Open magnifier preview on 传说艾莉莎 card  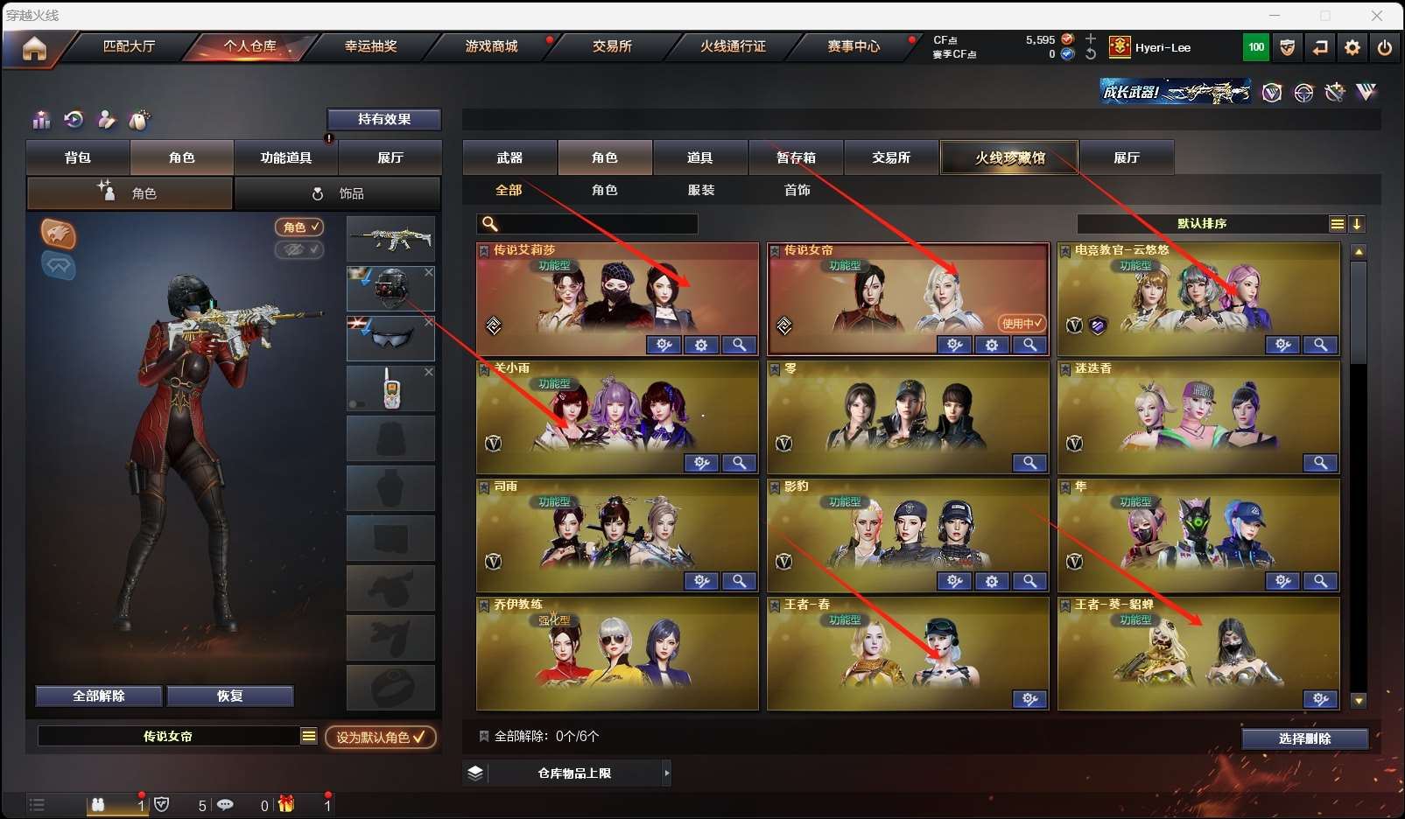(x=739, y=345)
